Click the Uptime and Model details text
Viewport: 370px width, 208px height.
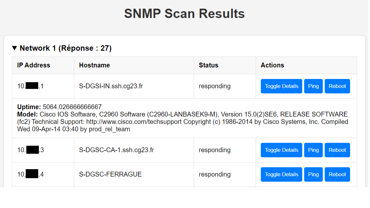(x=182, y=118)
